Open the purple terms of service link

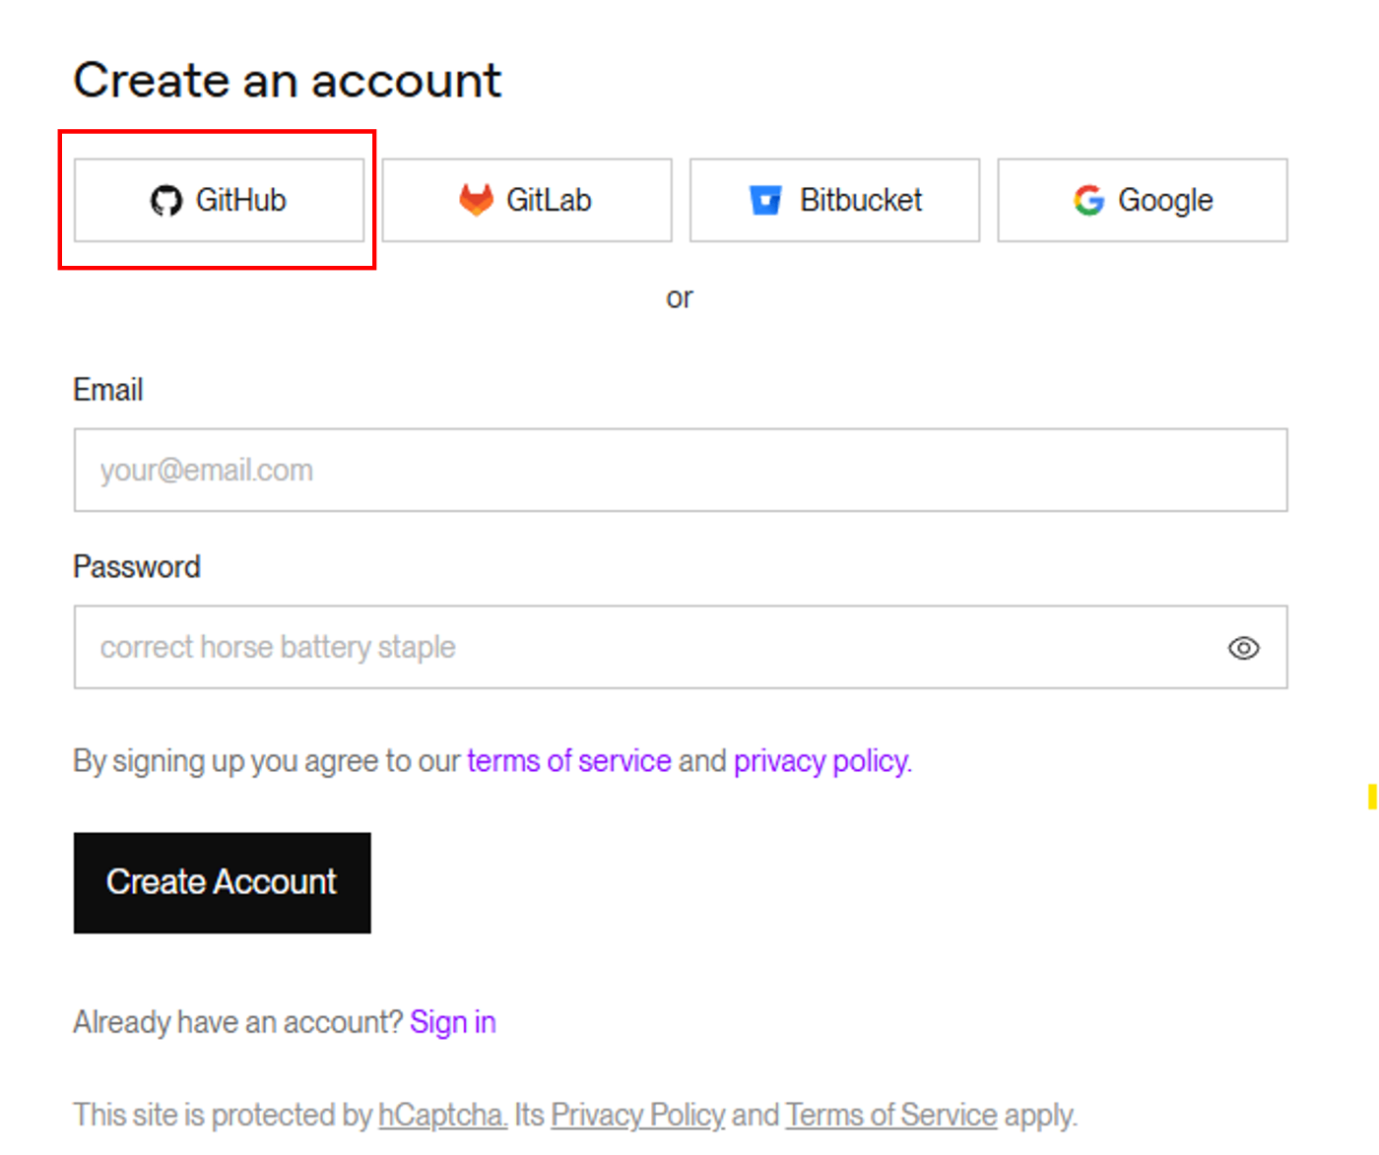pyautogui.click(x=569, y=761)
